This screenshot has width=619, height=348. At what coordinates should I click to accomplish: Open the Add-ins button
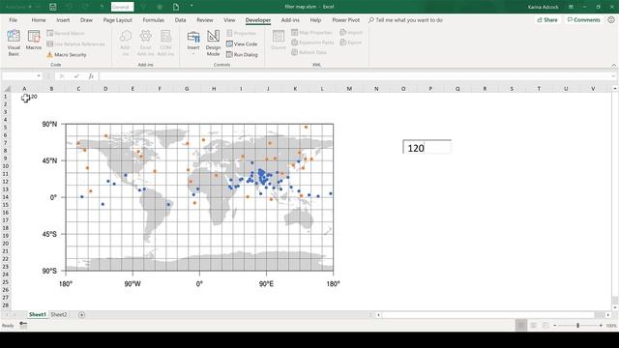coord(125,43)
